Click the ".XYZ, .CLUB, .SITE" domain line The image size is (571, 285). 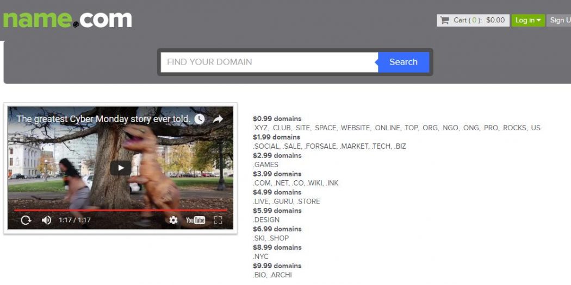[396, 128]
